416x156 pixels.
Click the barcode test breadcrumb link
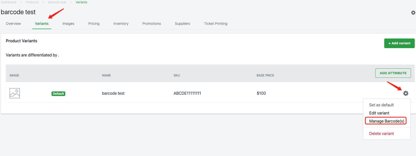click(x=57, y=2)
